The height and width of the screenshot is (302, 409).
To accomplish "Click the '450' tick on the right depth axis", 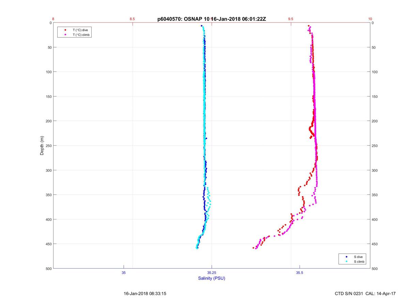I will [x=375, y=244].
